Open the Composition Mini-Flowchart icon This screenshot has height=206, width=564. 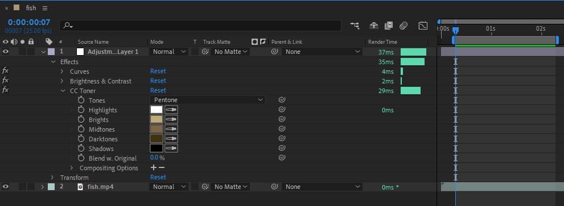[x=355, y=26]
